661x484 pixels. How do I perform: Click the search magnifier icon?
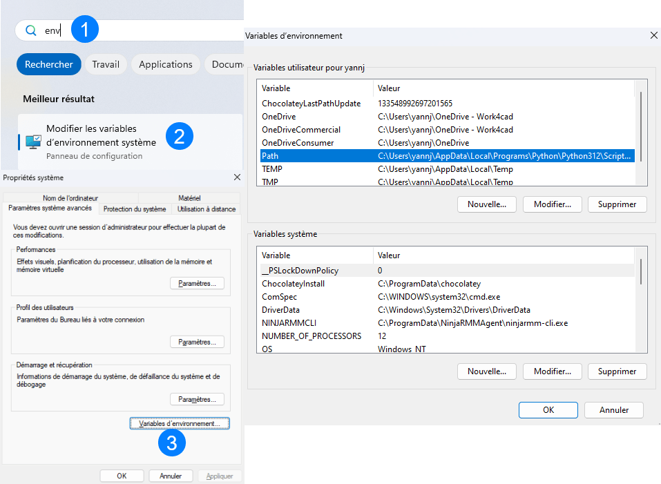point(30,30)
